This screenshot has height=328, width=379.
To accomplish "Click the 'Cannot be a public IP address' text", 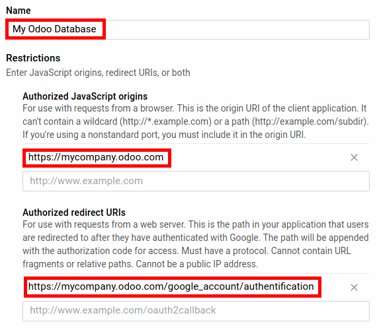I will [x=196, y=264].
